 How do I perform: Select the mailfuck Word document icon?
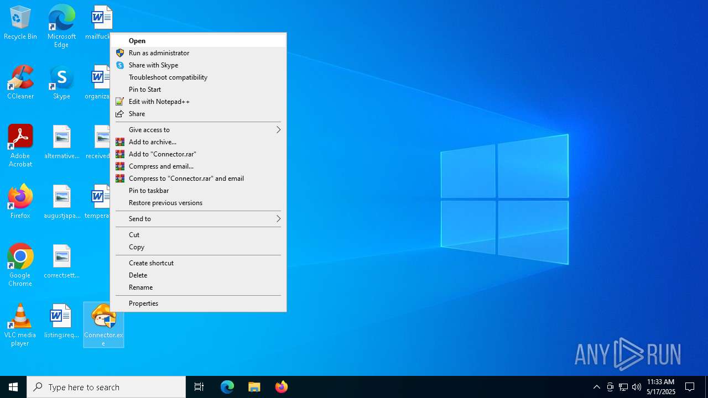tap(98, 23)
